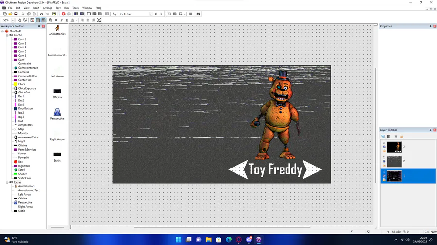Select Jumpscares in the workspace tree
The height and width of the screenshot is (245, 437).
tap(25, 125)
